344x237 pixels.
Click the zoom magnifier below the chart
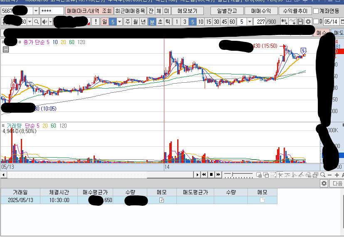[322, 175]
